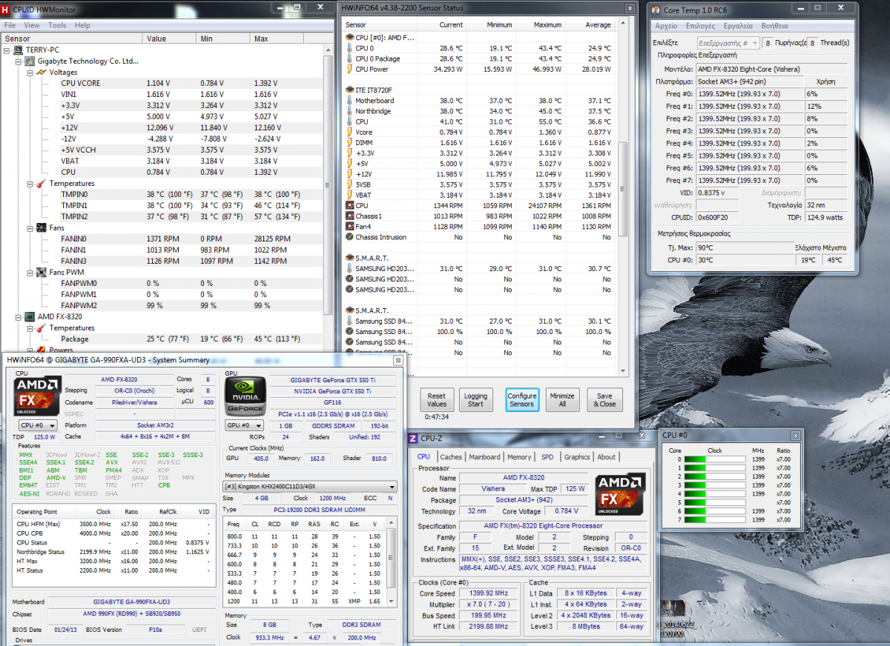Viewport: 890px width, 646px height.
Task: Collapse the TERRY-PC tree node
Action: point(7,50)
